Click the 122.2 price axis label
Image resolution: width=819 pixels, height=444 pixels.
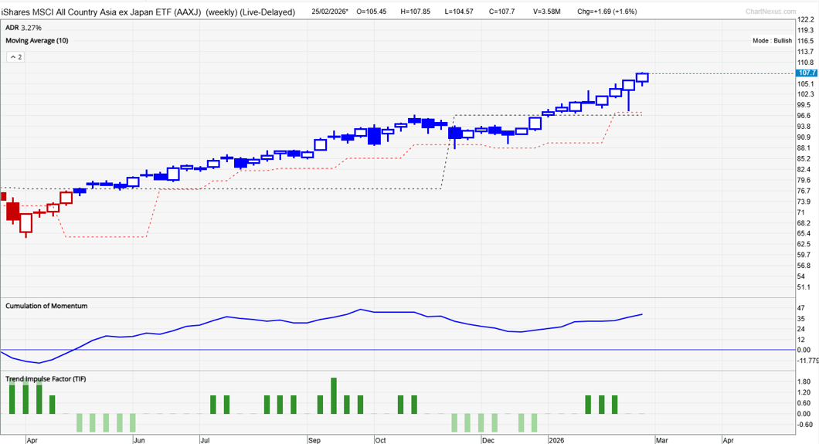tap(805, 20)
